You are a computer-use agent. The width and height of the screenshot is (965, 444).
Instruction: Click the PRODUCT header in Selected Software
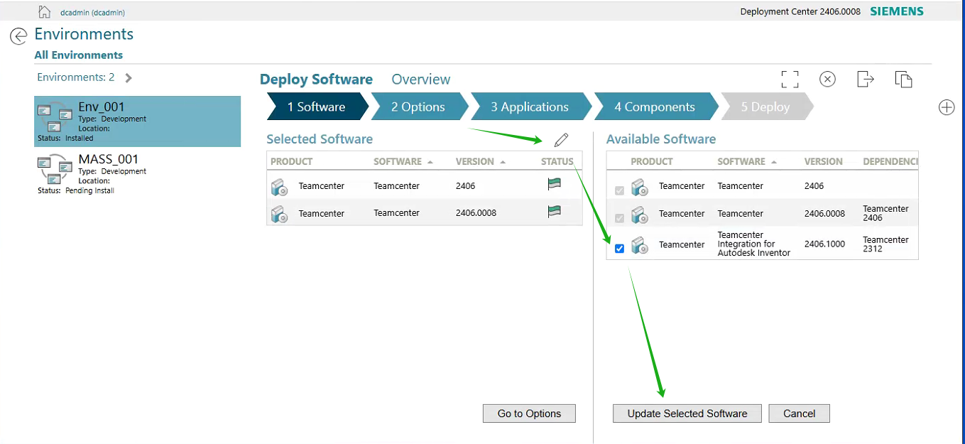pyautogui.click(x=291, y=161)
